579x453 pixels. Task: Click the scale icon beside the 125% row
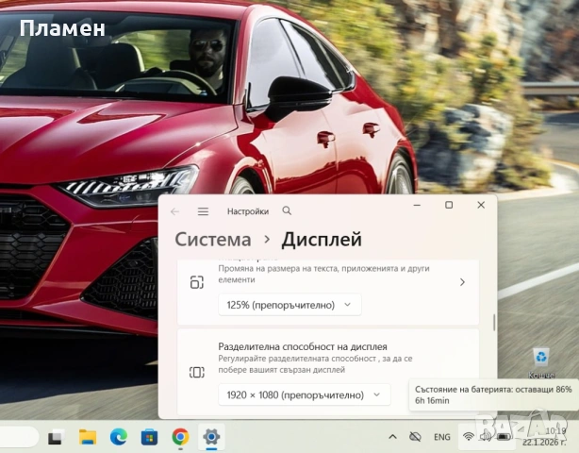click(x=197, y=282)
